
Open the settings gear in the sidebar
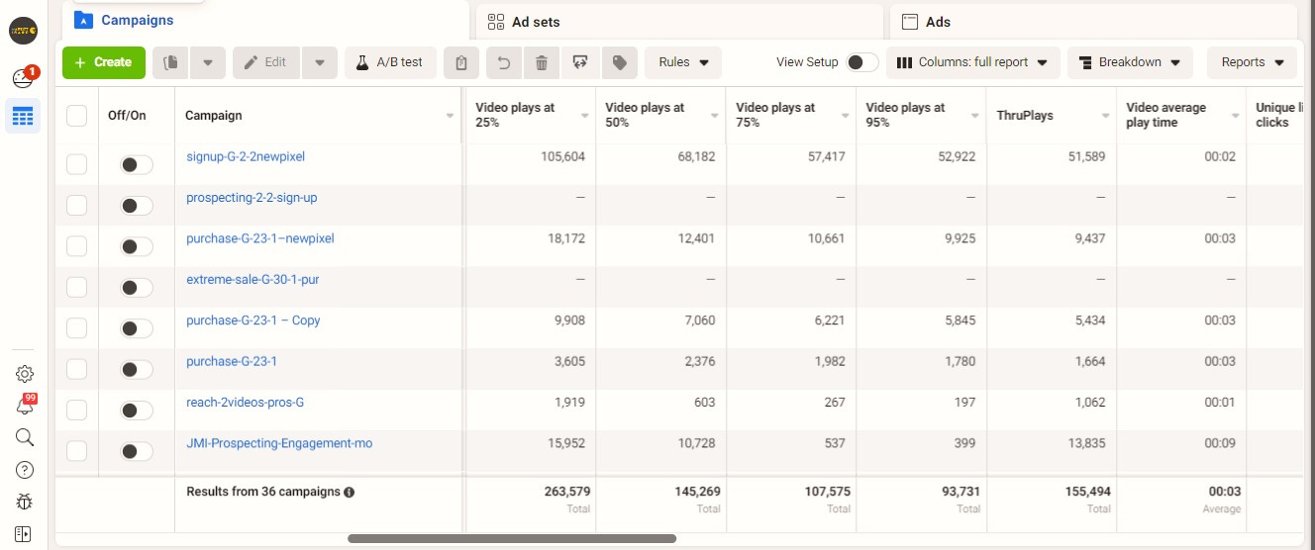click(25, 373)
